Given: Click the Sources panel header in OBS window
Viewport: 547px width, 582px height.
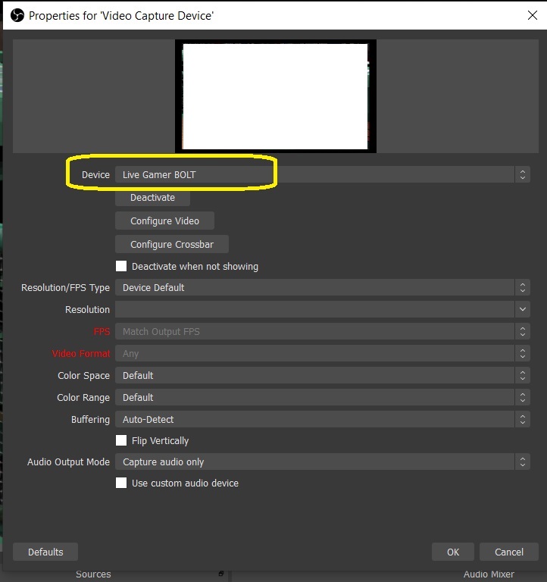Looking at the screenshot, I should tap(93, 574).
